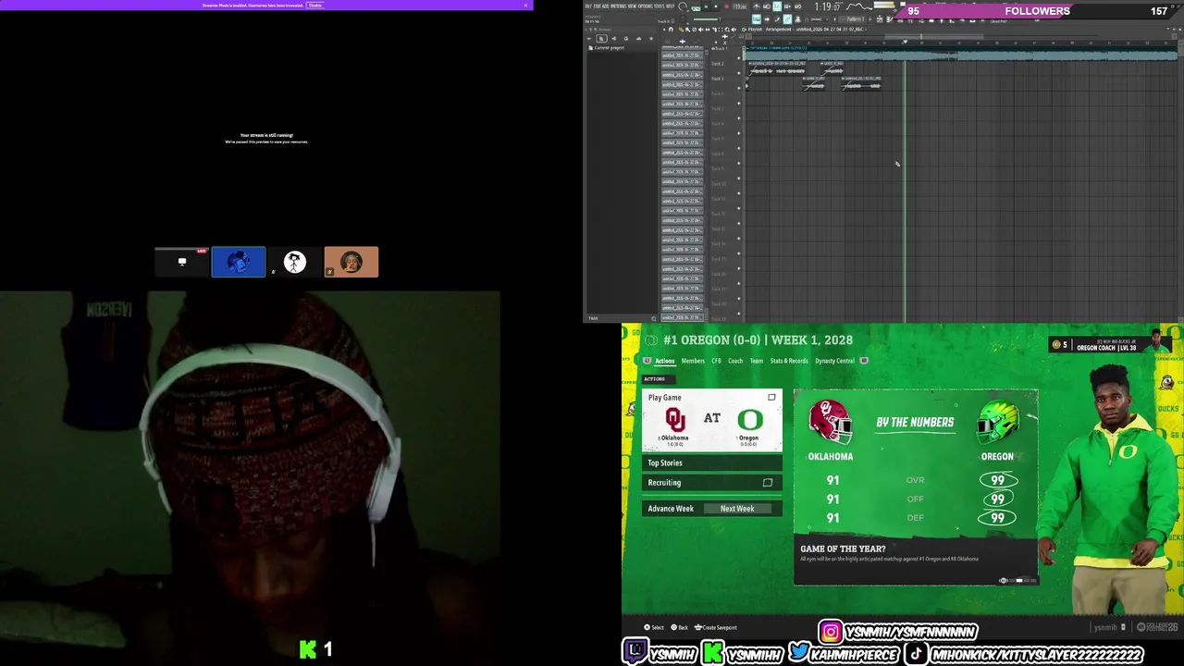Click the Create Savepoint prompt at bottom
The image size is (1184, 666).
(x=716, y=627)
